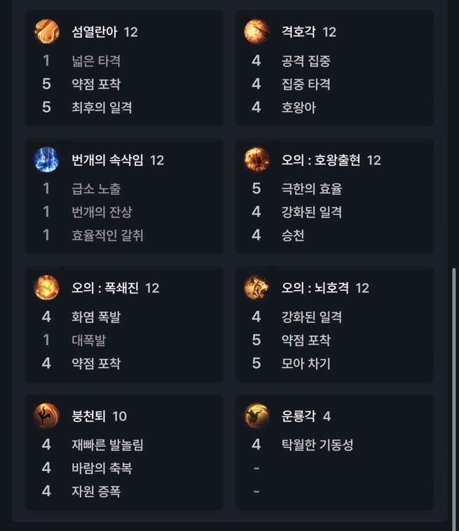Click the 극한의 효율 tripod
The width and height of the screenshot is (459, 531).
(x=312, y=189)
